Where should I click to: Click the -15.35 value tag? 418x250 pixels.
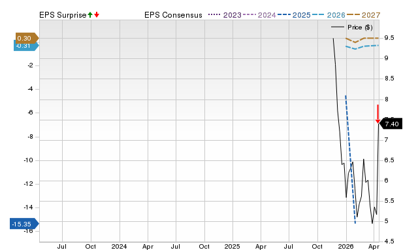click(x=24, y=224)
